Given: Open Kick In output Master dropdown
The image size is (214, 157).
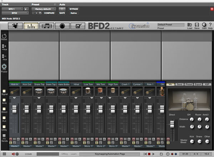Looking at the screenshot, I should 15,146.
